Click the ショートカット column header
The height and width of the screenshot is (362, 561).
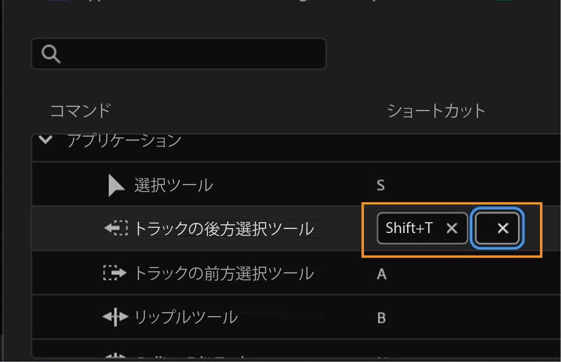point(436,110)
